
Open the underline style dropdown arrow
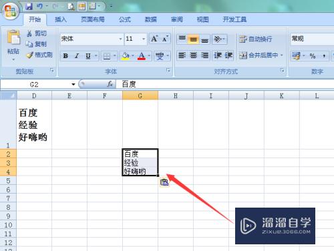click(96, 56)
